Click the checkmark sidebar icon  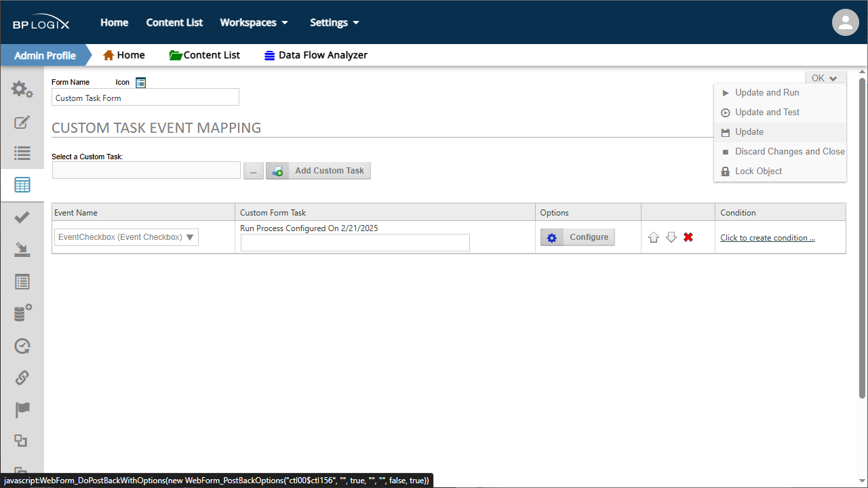click(x=22, y=217)
